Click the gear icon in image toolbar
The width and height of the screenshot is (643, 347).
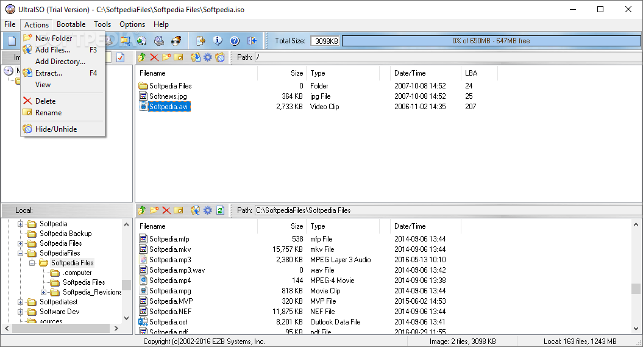(x=208, y=57)
